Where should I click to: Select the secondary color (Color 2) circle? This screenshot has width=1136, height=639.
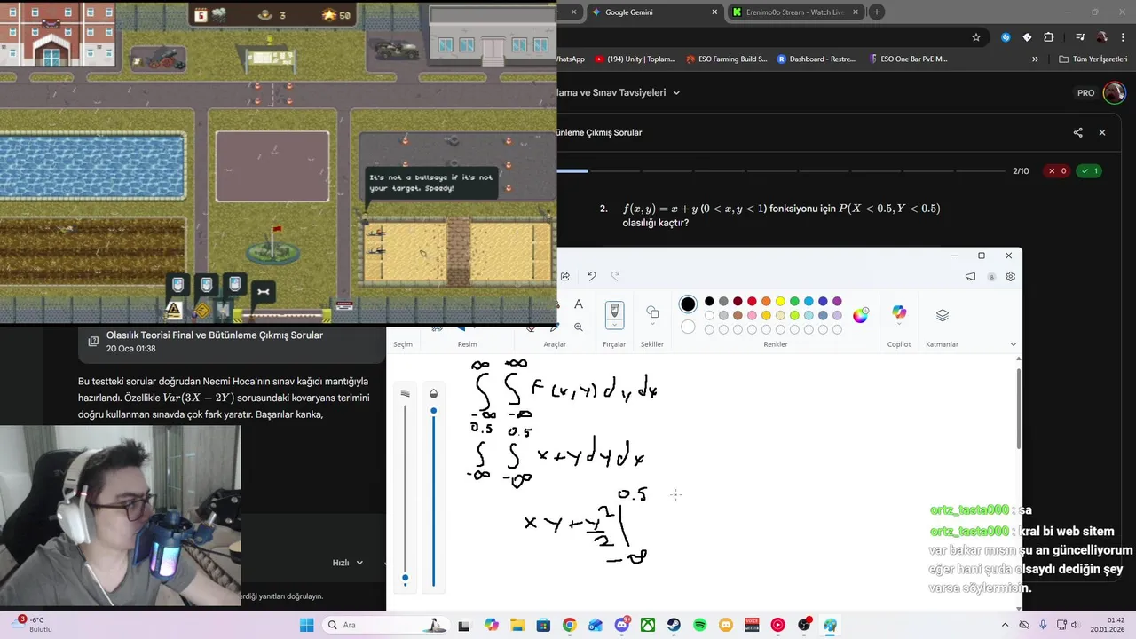pos(688,327)
